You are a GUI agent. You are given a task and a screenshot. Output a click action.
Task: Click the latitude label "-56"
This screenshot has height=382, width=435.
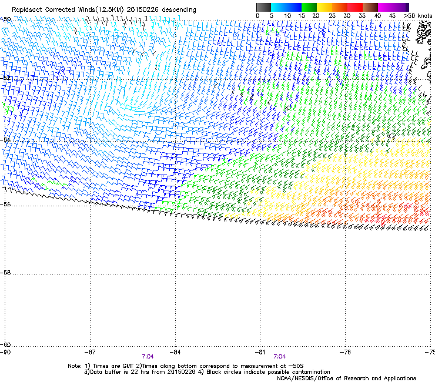pos(5,204)
